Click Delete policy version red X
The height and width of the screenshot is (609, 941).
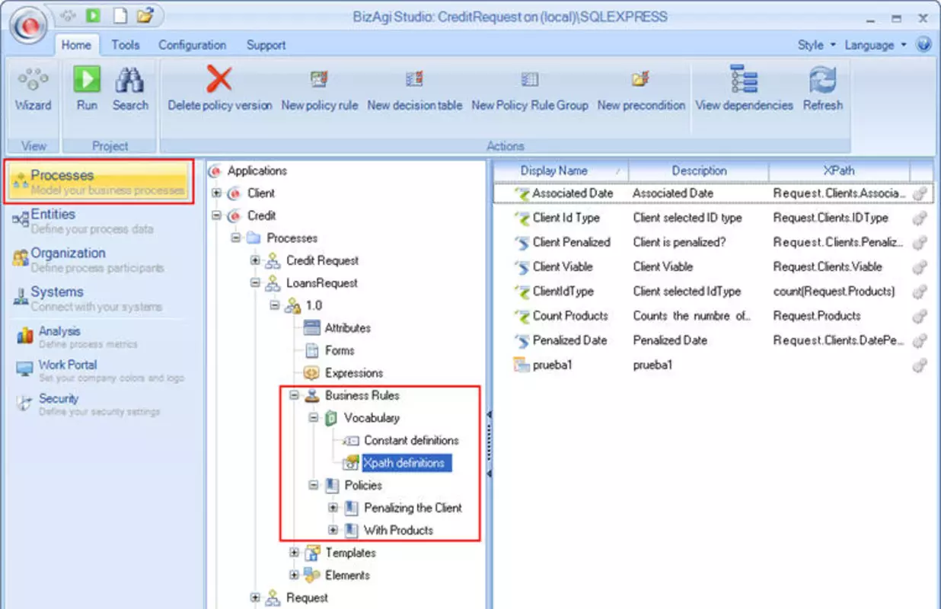pos(219,79)
